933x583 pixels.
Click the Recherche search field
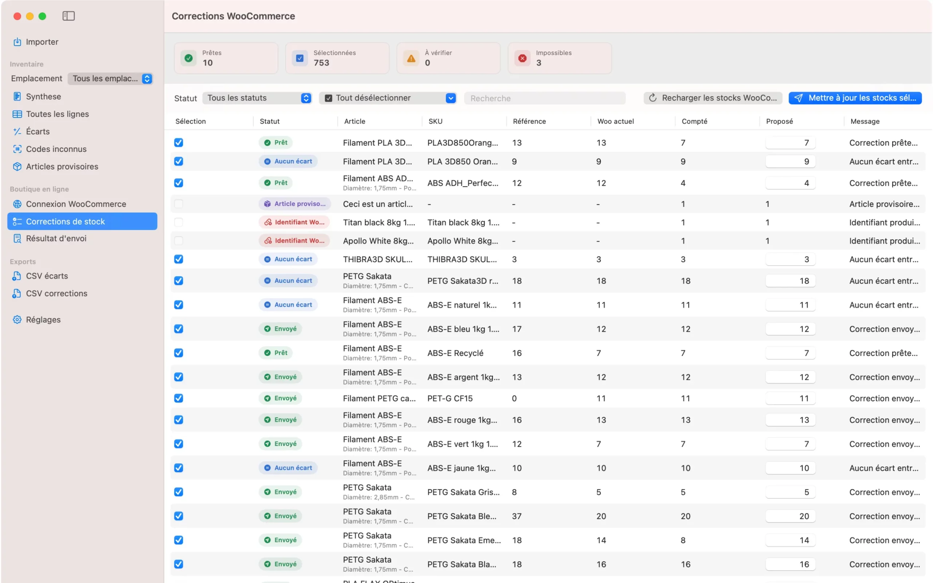click(x=545, y=98)
